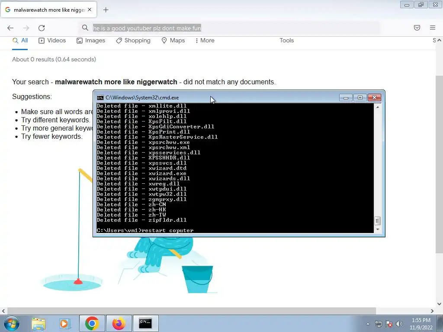Viewport: 443px width, 332px height.
Task: Minimize the browser window
Action: pyautogui.click(x=407, y=5)
